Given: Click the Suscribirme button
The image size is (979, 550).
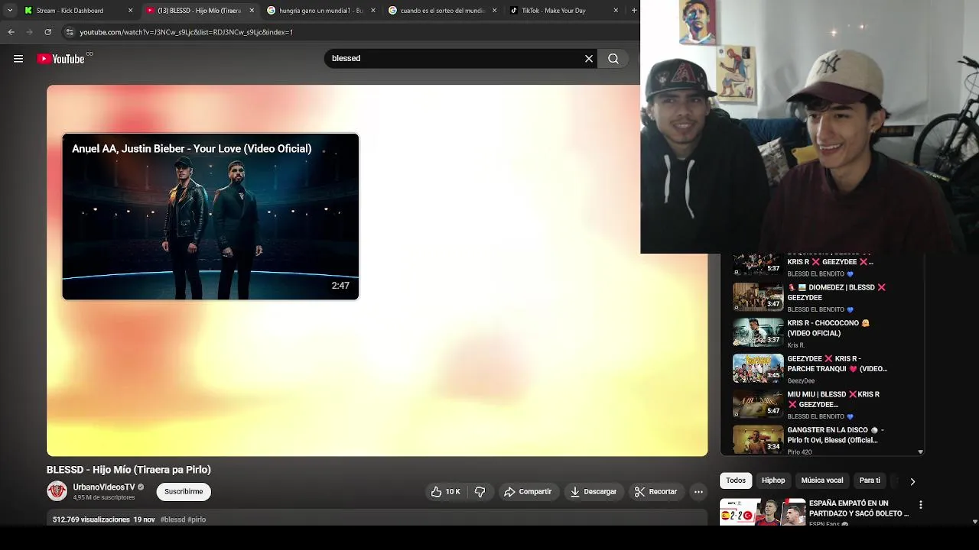Looking at the screenshot, I should pyautogui.click(x=184, y=491).
